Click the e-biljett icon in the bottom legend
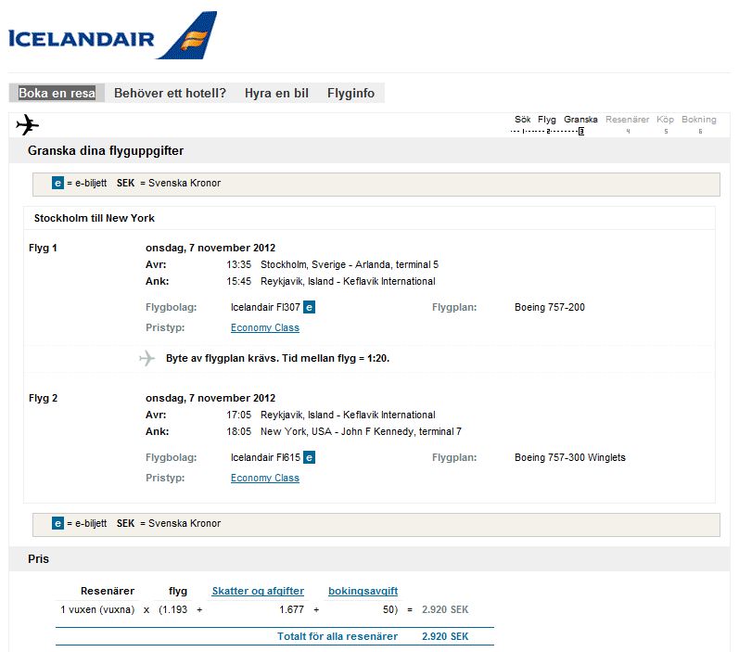Image resolution: width=739 pixels, height=652 pixels. (57, 524)
